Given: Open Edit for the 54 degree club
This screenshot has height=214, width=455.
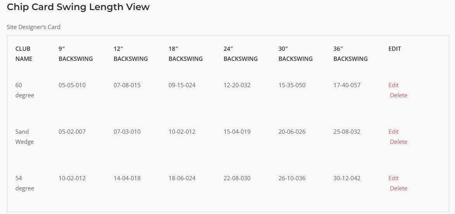Looking at the screenshot, I should [x=393, y=178].
